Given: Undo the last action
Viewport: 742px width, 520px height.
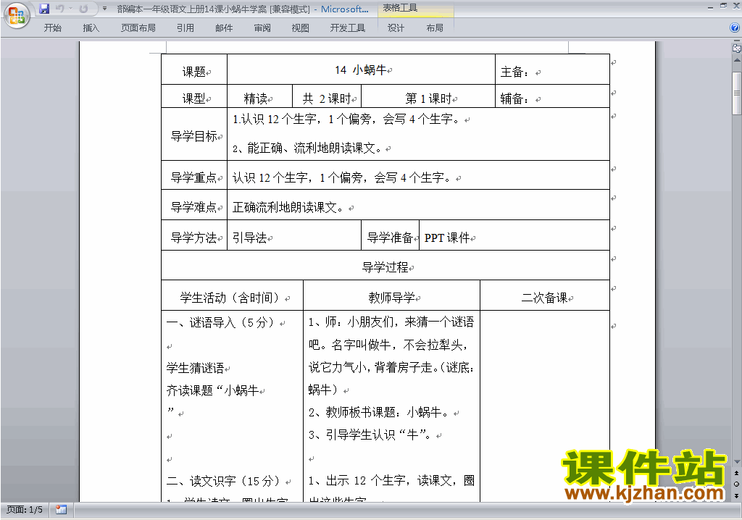Looking at the screenshot, I should point(59,9).
